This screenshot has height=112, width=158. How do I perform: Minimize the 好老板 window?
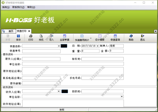135,3
